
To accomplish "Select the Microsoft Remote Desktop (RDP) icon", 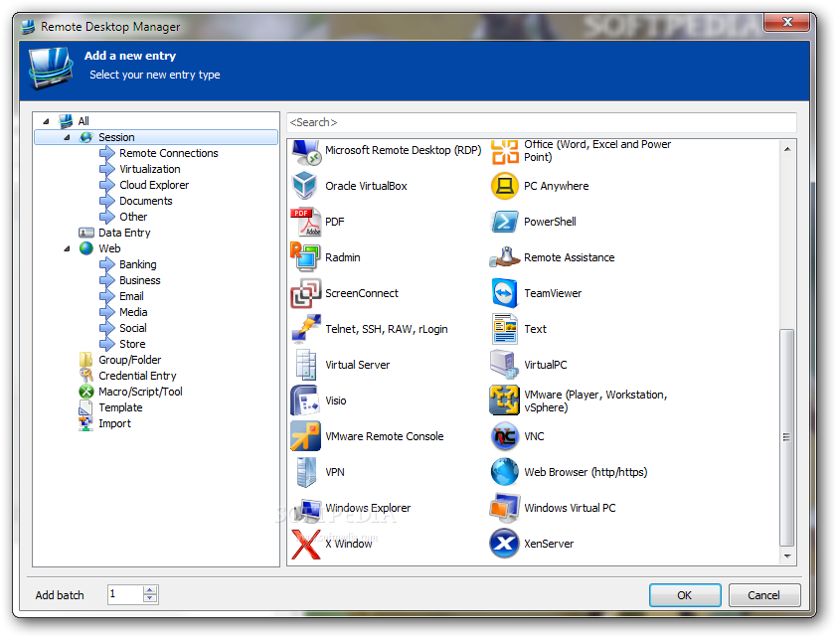I will 306,152.
